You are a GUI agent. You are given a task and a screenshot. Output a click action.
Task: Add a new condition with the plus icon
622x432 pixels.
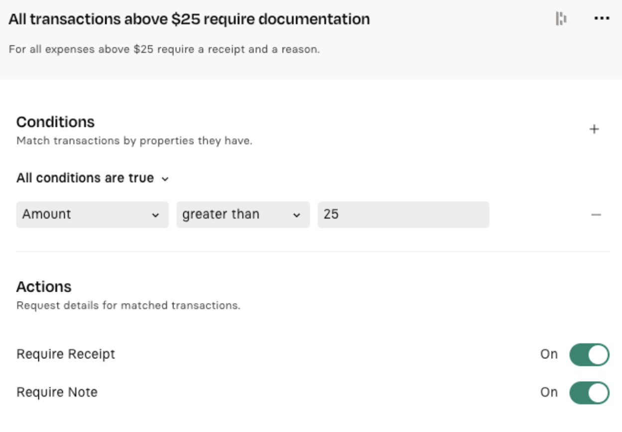(594, 129)
